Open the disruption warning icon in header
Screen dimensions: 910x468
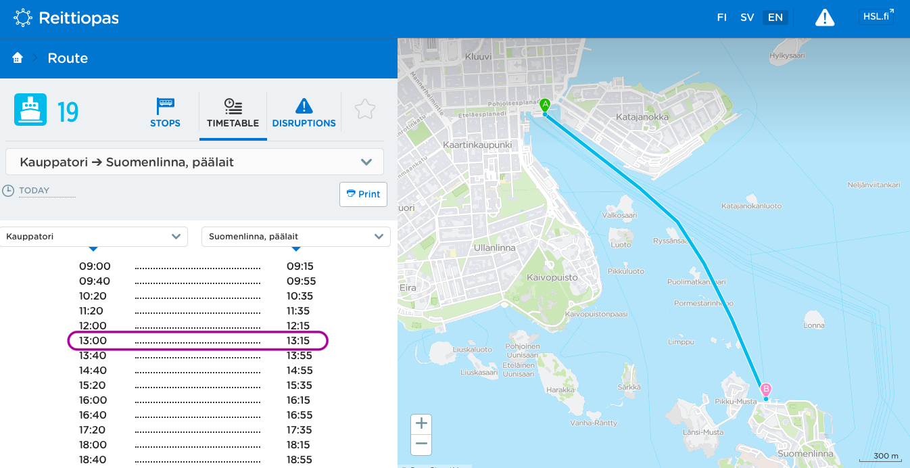click(825, 18)
